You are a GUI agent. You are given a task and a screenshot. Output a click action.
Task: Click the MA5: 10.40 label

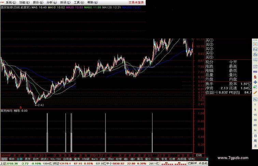tap(39, 7)
